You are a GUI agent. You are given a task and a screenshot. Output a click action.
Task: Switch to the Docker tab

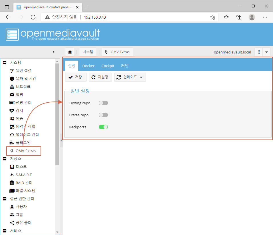tap(88, 66)
